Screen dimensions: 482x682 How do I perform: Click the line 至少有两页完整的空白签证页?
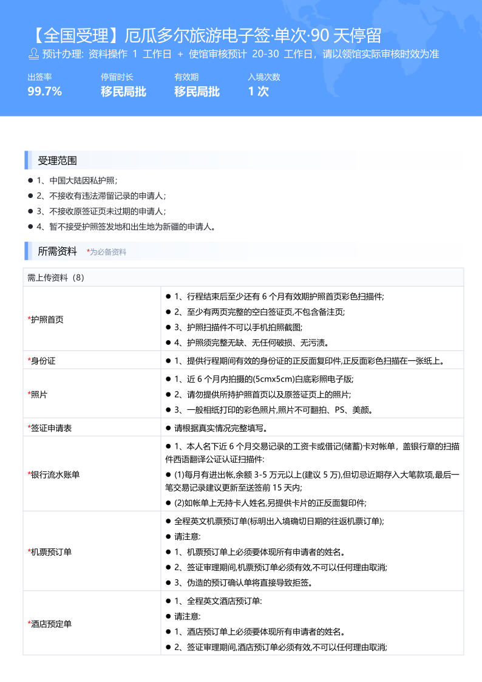(259, 312)
